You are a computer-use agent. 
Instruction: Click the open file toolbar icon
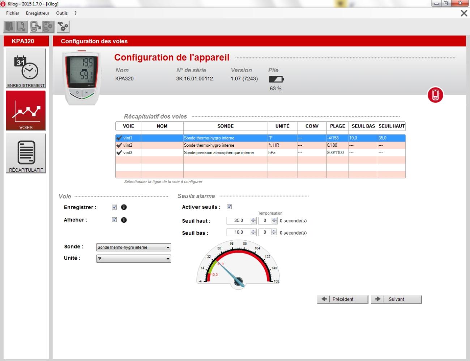tap(9, 27)
